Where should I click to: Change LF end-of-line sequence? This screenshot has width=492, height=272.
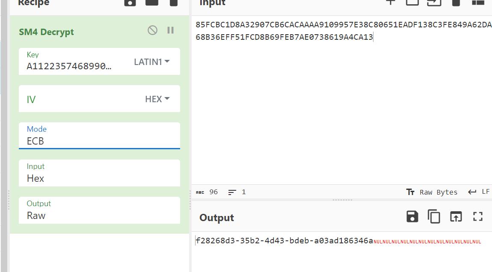pos(479,192)
